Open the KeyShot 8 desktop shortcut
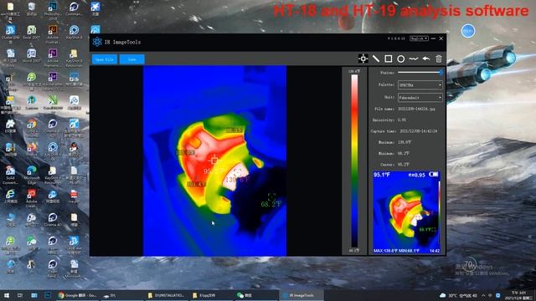 tap(74, 33)
